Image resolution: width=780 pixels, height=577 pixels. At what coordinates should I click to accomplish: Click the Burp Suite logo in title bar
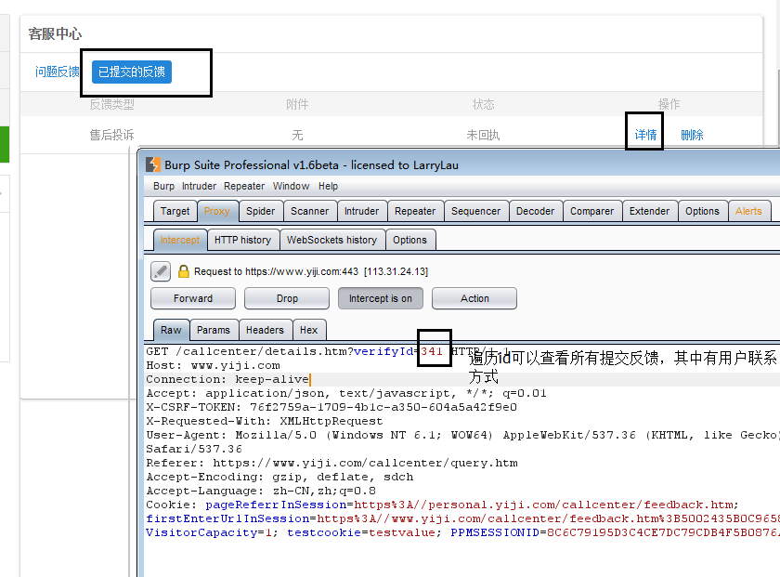[x=152, y=164]
